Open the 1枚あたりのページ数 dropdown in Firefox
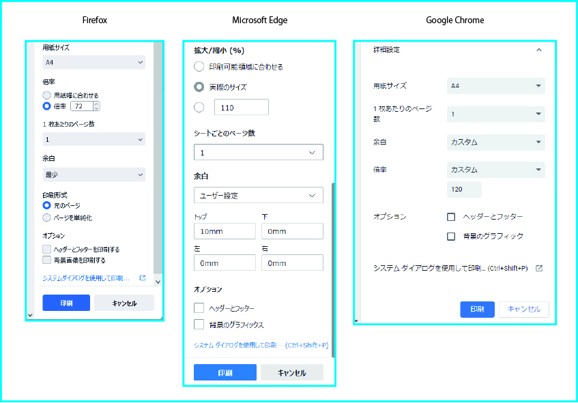This screenshot has height=403, width=578. pos(93,139)
